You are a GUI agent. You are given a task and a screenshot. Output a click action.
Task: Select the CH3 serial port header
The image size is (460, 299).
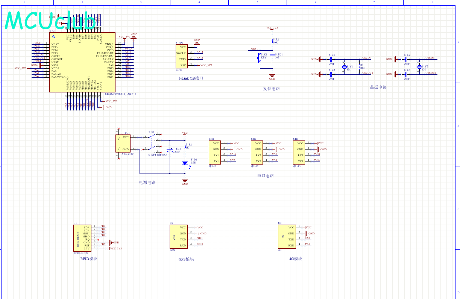point(299,152)
